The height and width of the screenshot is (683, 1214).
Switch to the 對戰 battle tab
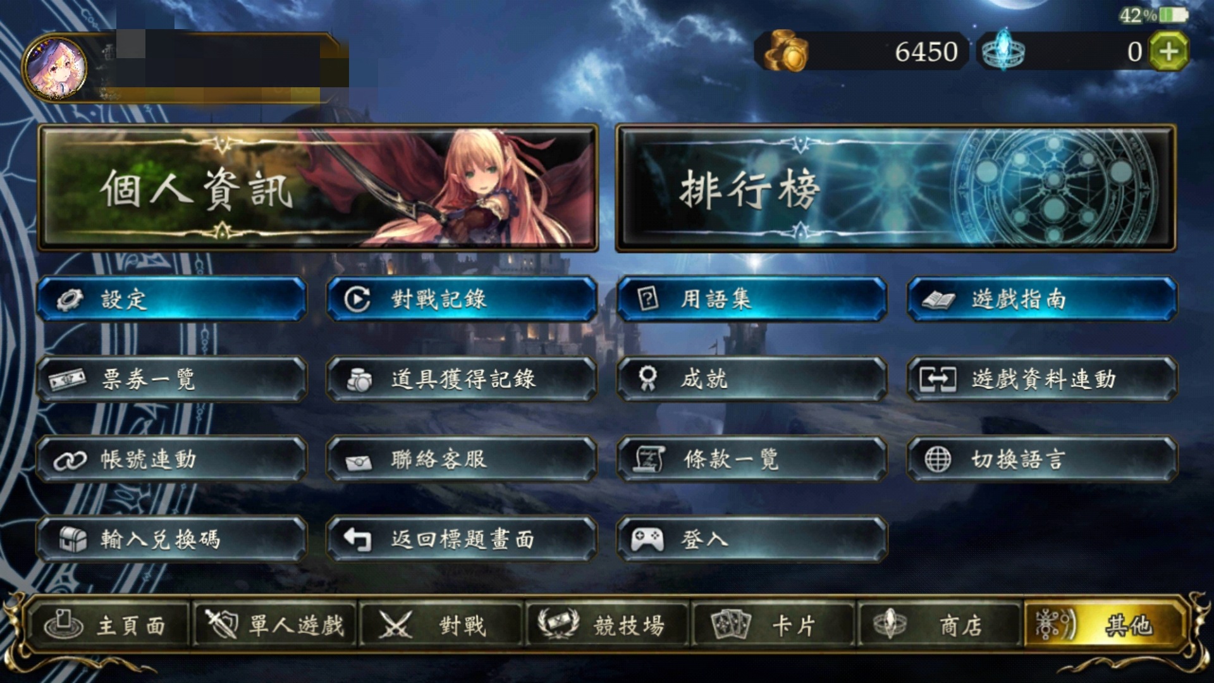[x=441, y=625]
